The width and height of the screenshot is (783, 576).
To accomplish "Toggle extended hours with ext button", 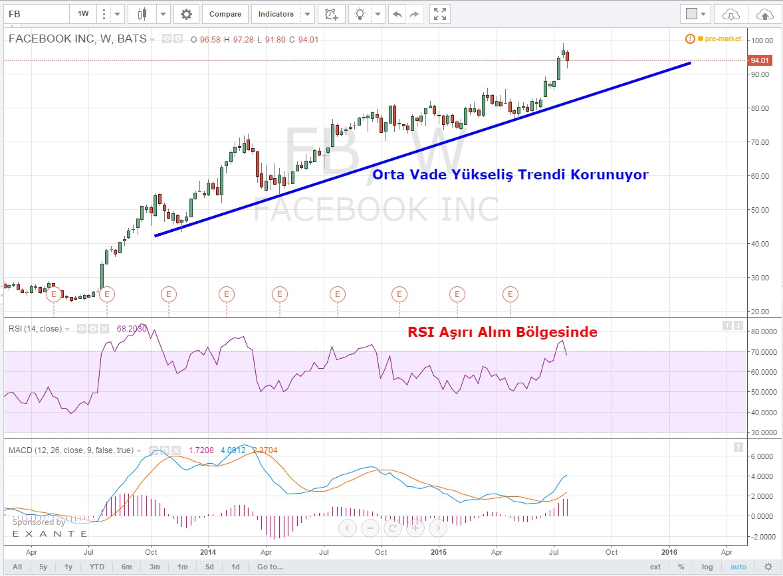I will 655,567.
